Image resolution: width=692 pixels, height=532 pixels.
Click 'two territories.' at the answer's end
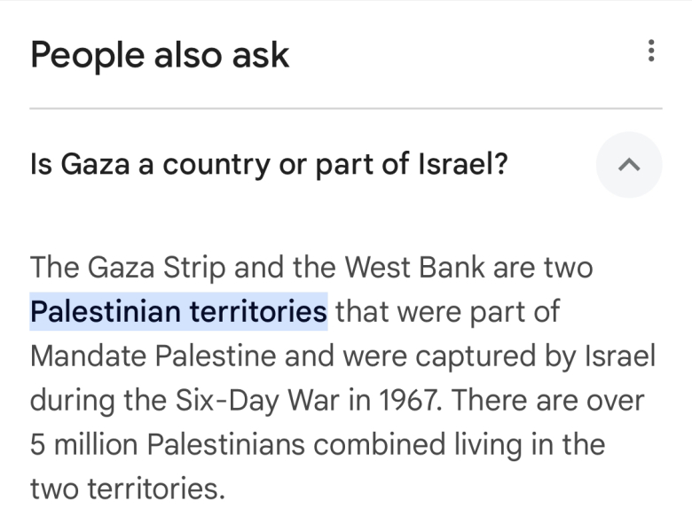click(x=128, y=489)
